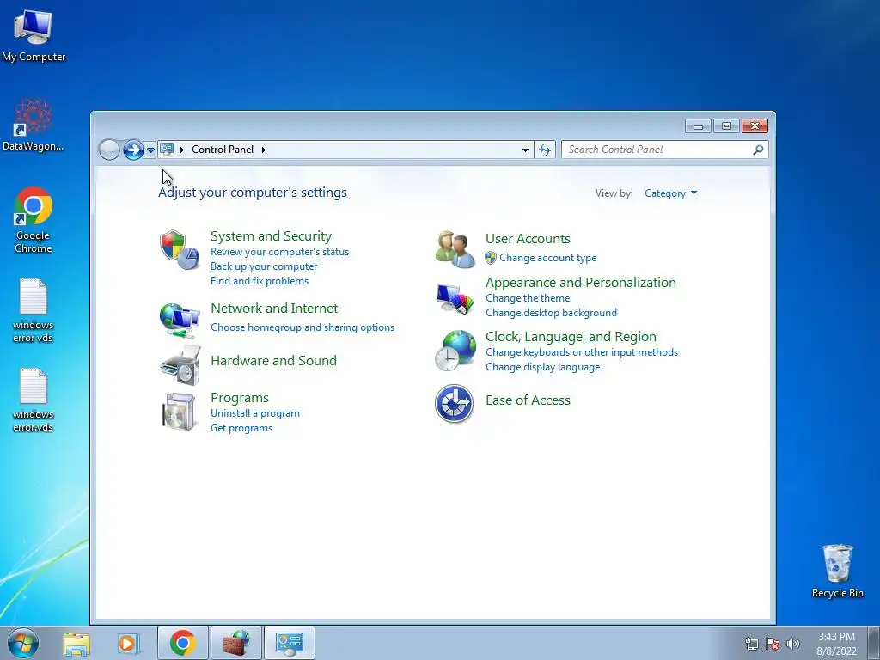Click Get programs link
880x660 pixels.
pyautogui.click(x=241, y=428)
